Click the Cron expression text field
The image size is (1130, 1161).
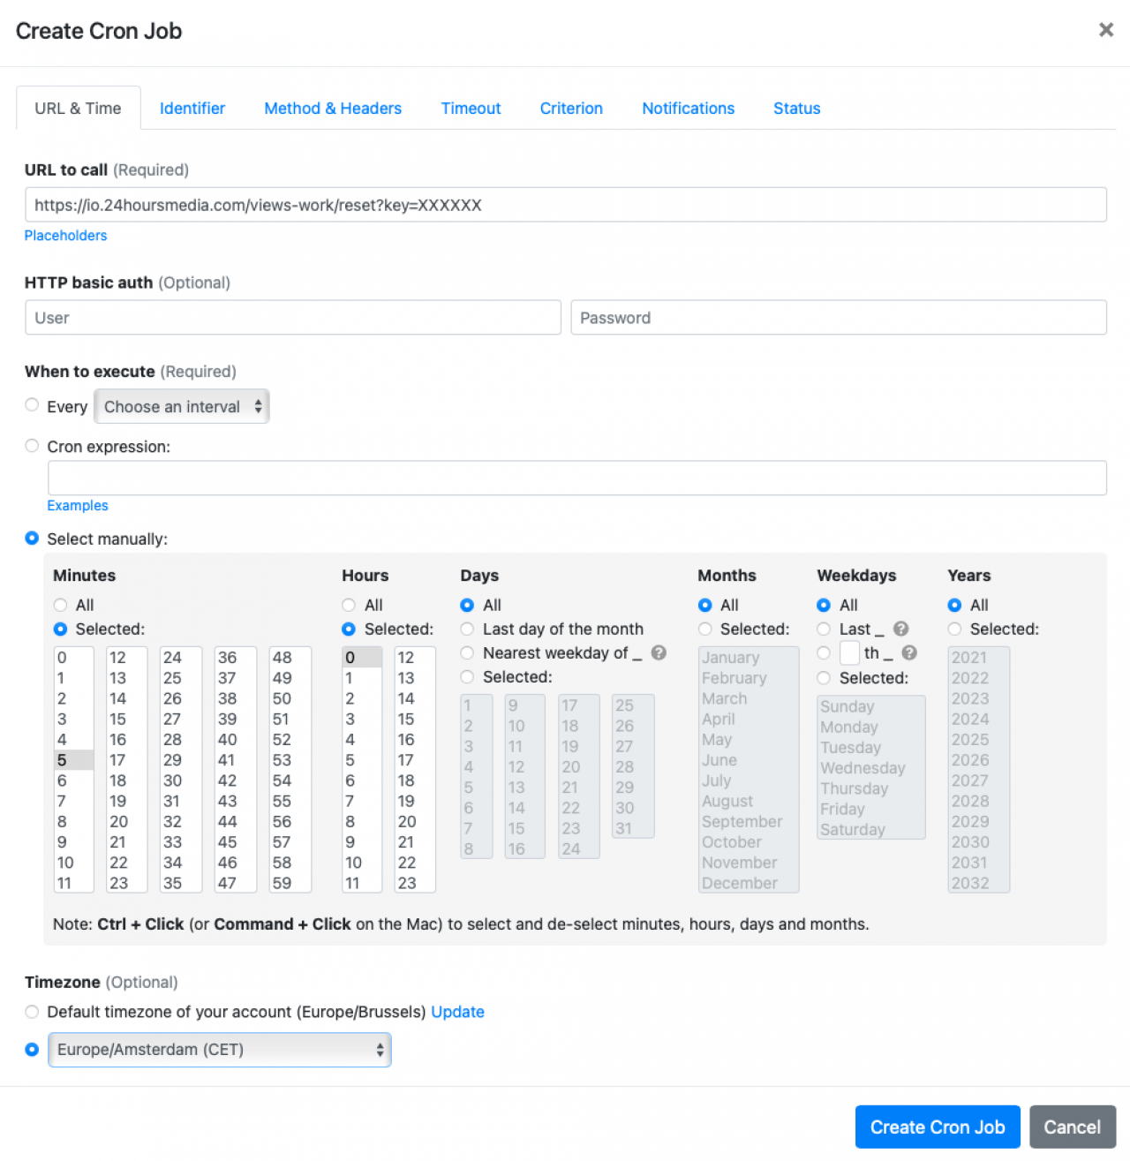point(577,478)
